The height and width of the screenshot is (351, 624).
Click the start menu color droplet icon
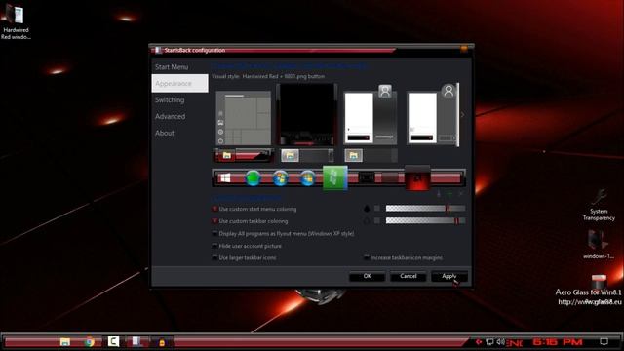coord(367,209)
